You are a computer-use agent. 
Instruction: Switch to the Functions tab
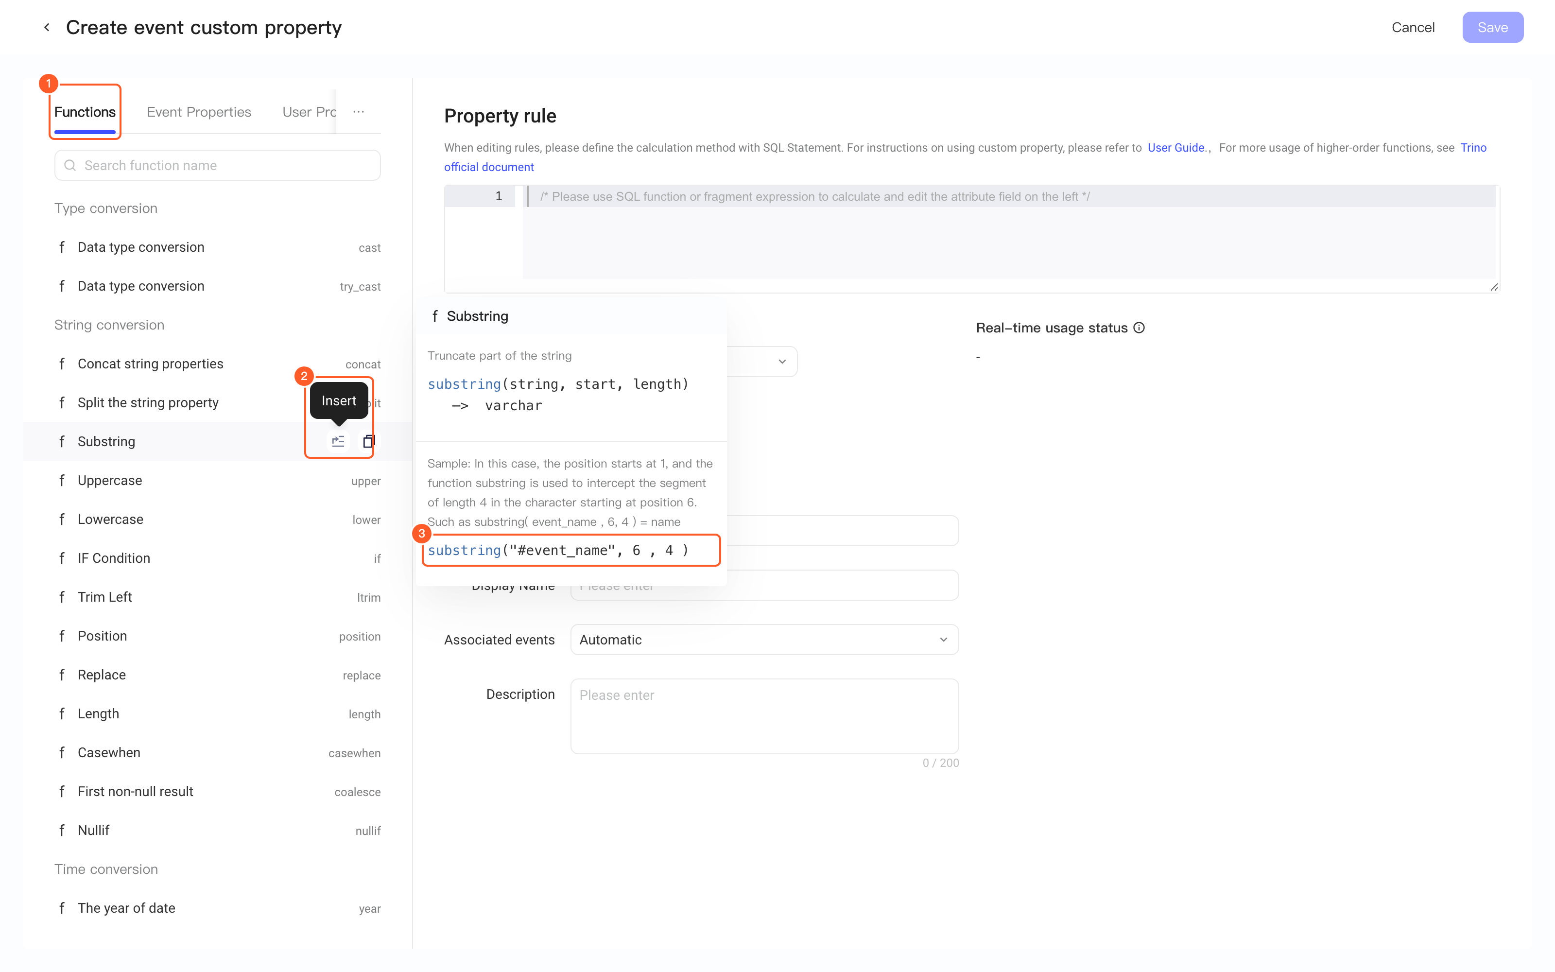(85, 112)
